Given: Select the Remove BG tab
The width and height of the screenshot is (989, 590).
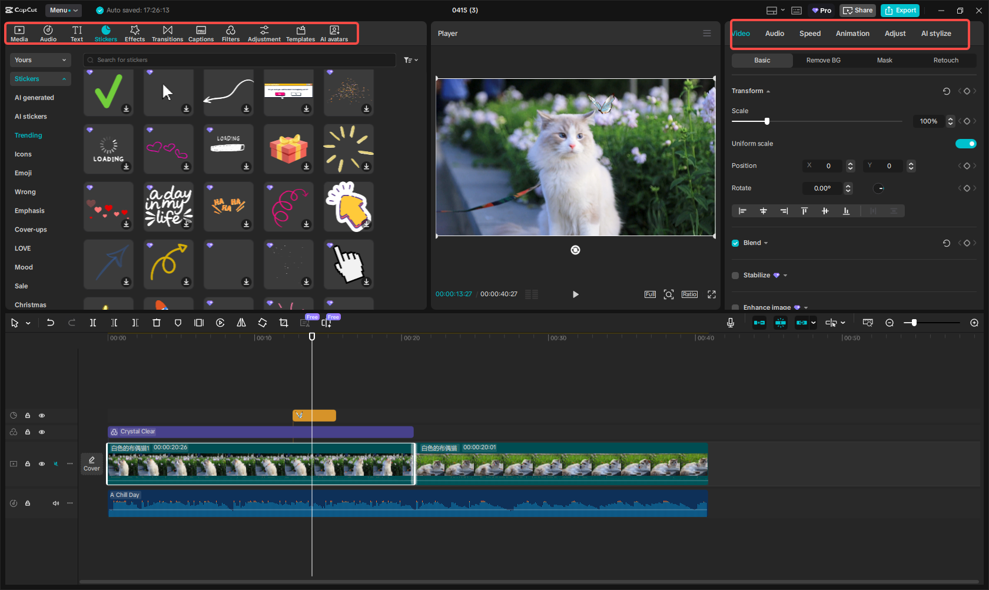Looking at the screenshot, I should tap(823, 60).
